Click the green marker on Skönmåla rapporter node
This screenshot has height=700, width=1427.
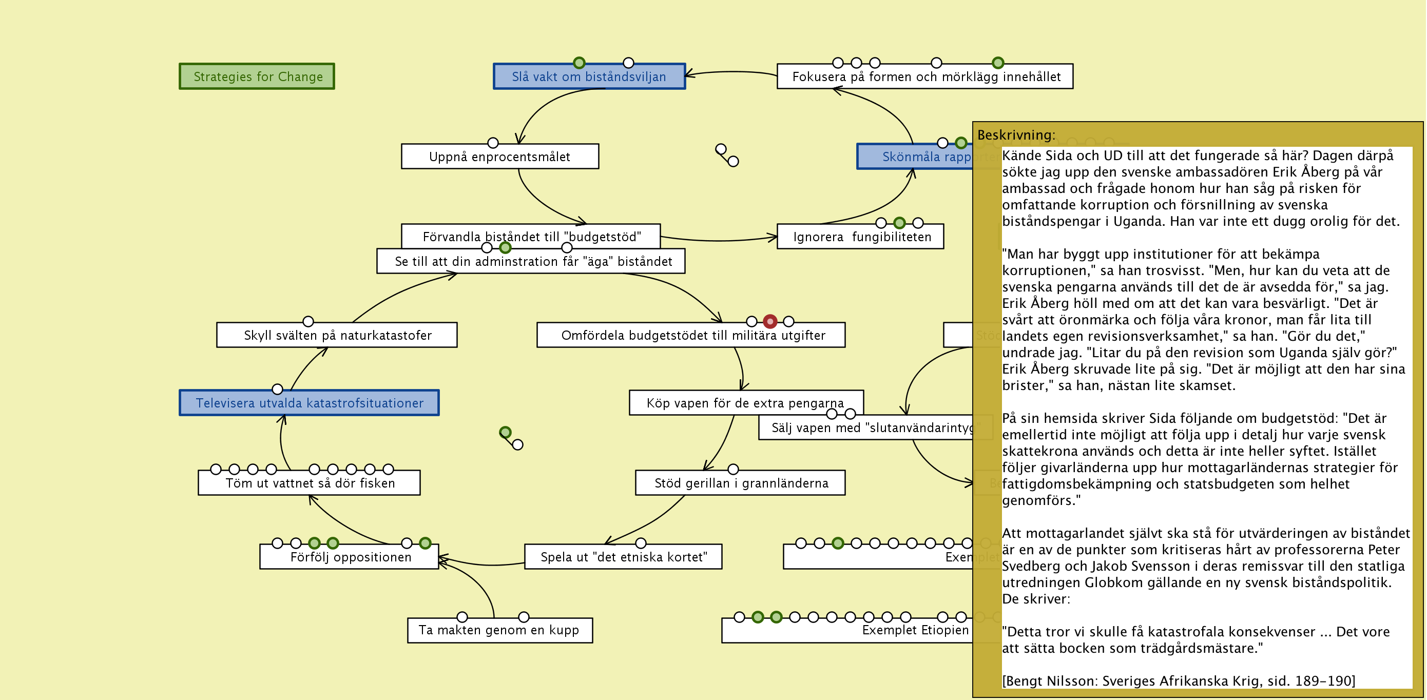point(961,143)
